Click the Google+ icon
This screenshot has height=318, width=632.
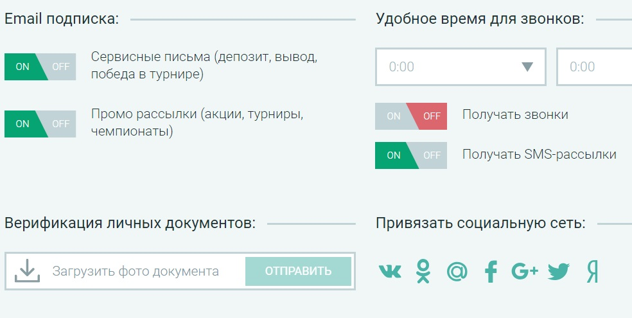(525, 272)
